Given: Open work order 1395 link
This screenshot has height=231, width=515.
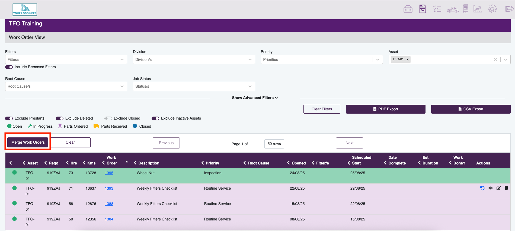Looking at the screenshot, I should [109, 173].
